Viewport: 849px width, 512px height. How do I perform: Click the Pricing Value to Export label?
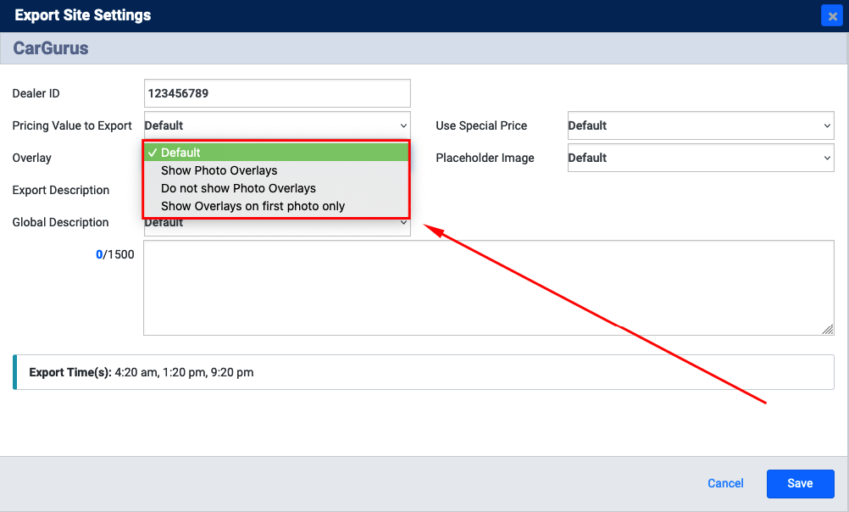point(72,125)
